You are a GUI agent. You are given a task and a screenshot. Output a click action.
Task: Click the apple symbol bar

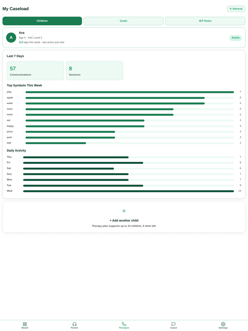point(130,98)
